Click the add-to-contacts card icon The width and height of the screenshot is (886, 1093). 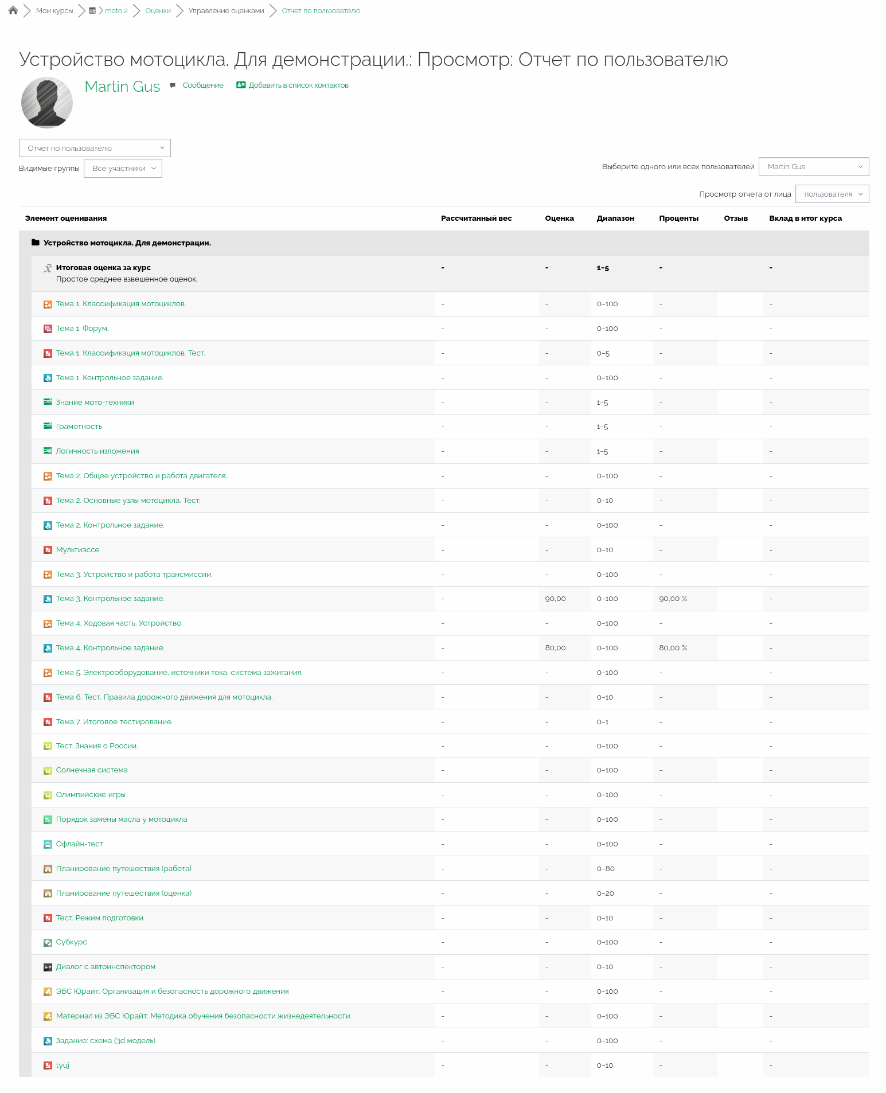tap(241, 85)
